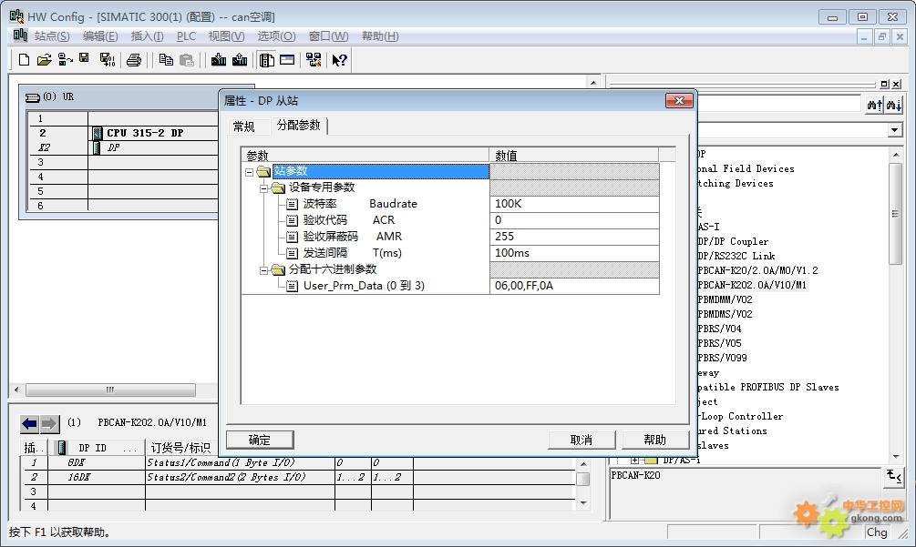916x547 pixels.
Task: Click the 分配十六进制参数 folder icon
Action: pyautogui.click(x=278, y=269)
